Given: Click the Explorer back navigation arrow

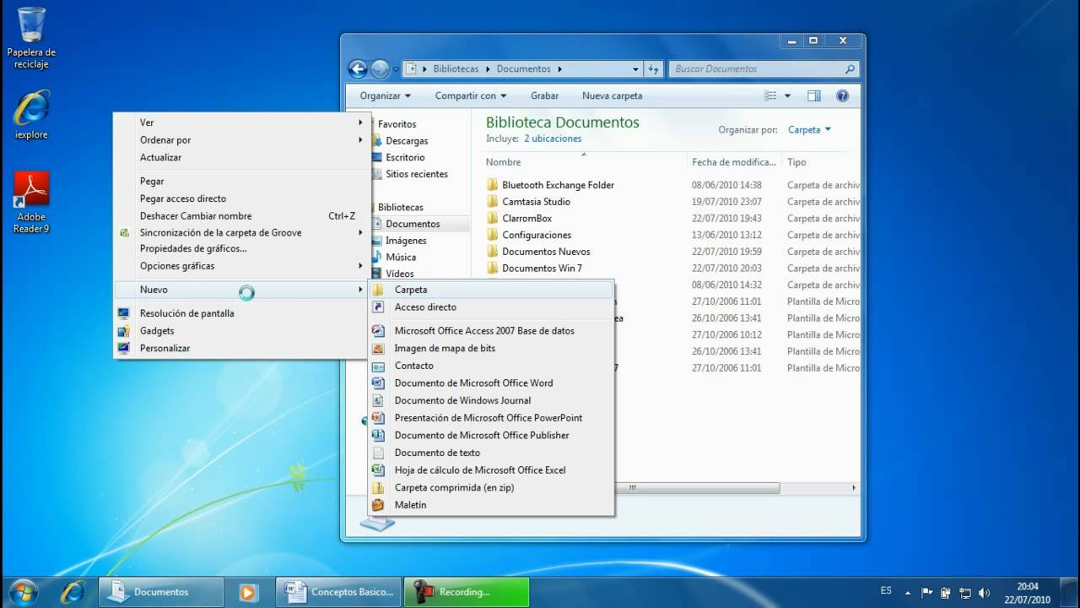Looking at the screenshot, I should coord(358,69).
